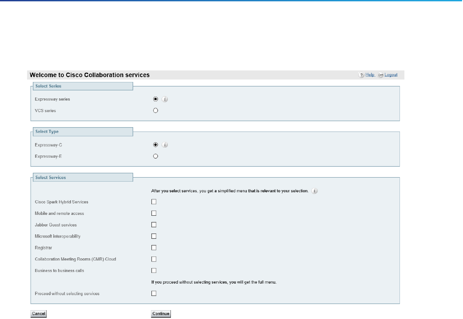The height and width of the screenshot is (319, 463).
Task: Click the Expressway-C label text
Action: (x=48, y=145)
